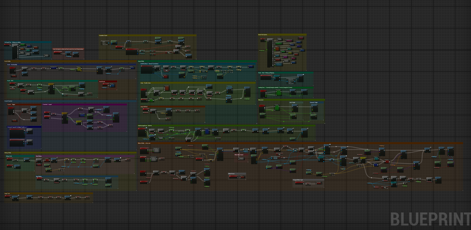Image resolution: width=471 pixels, height=230 pixels.
Task: Click the Crouched - Looped comment header
Action: [x=47, y=105]
